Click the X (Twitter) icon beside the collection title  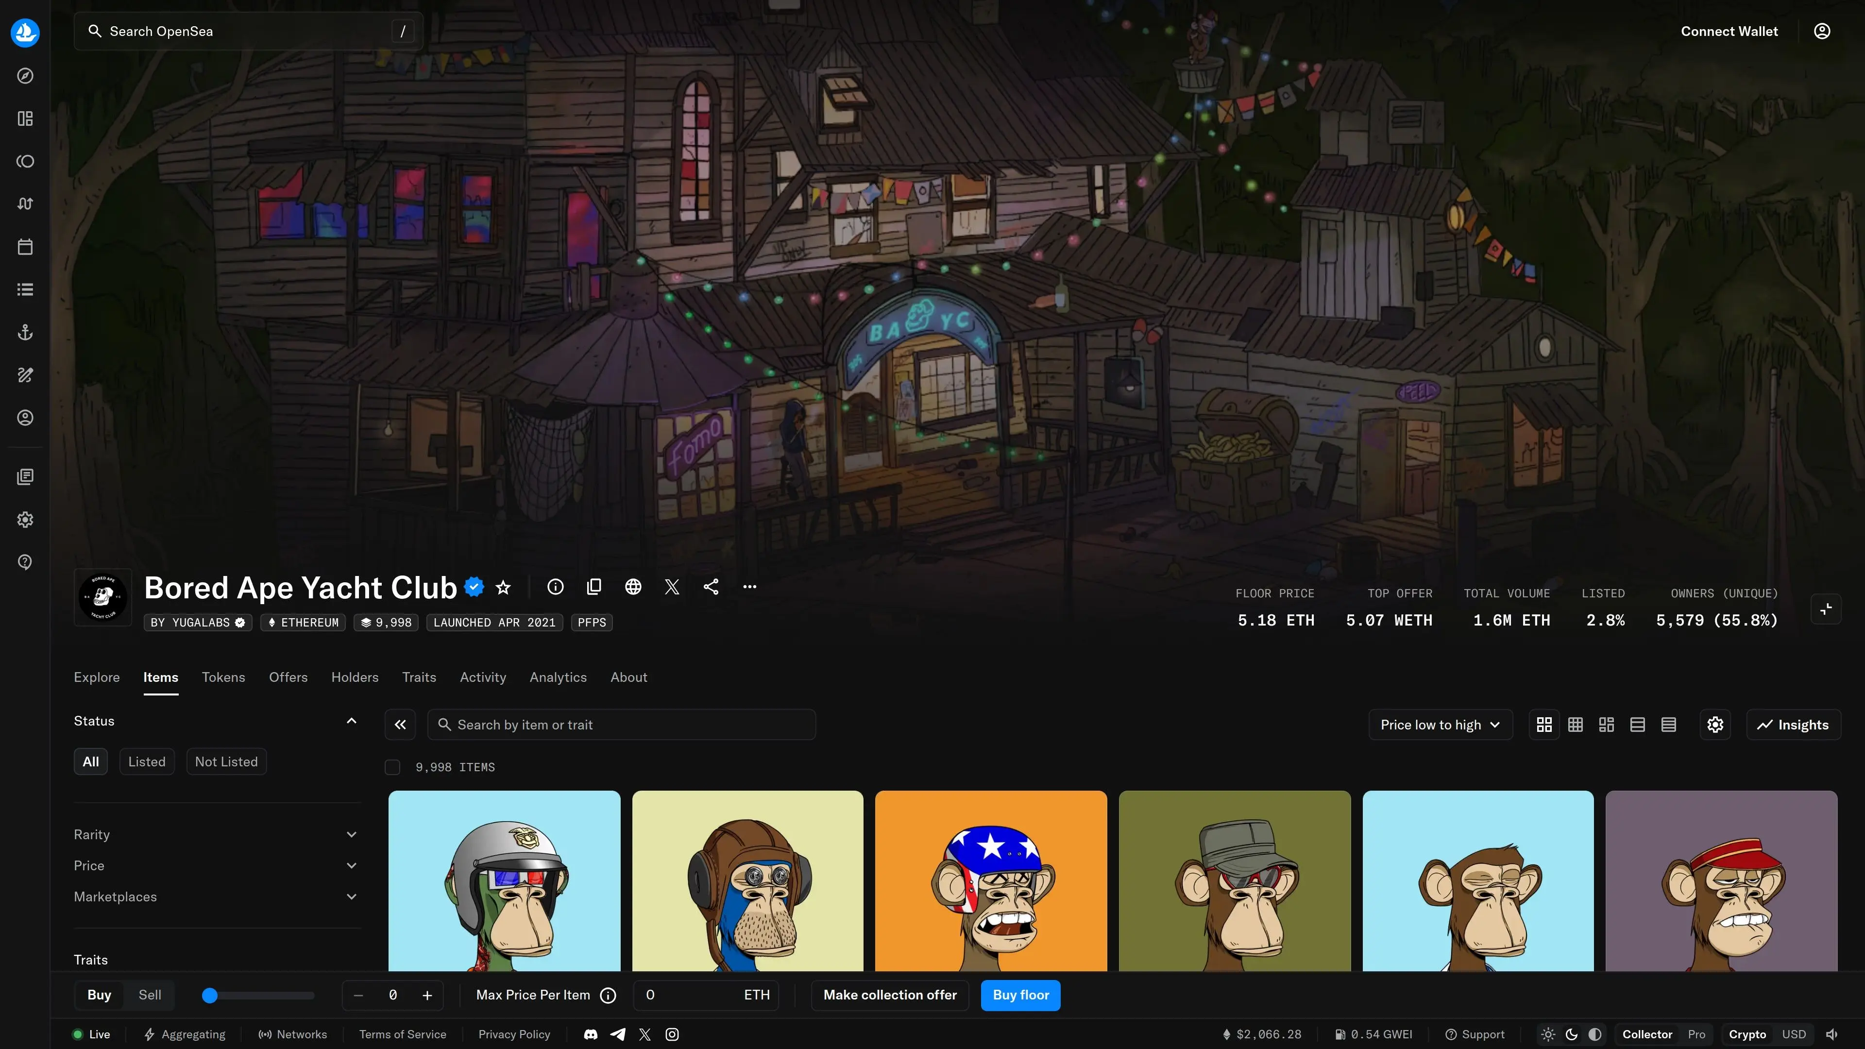click(672, 587)
